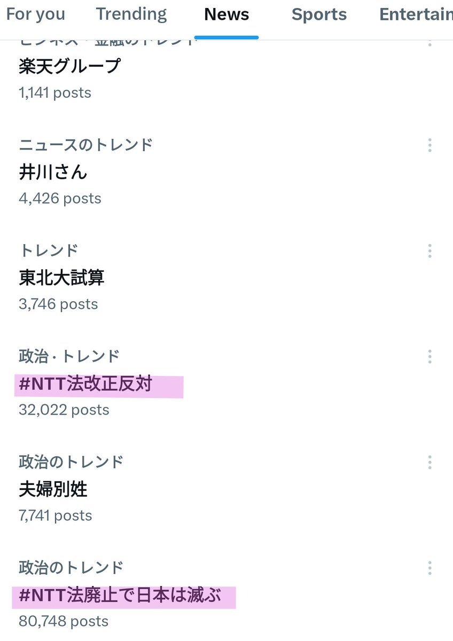Image resolution: width=453 pixels, height=641 pixels.
Task: Click the ニュースのトレンド category label
Action: point(86,145)
